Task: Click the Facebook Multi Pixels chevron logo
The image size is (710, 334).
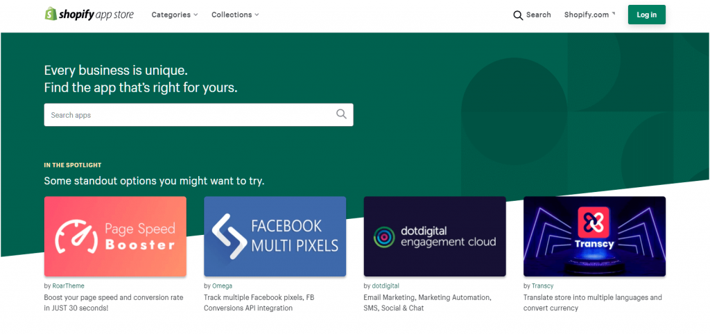Action: 229,236
